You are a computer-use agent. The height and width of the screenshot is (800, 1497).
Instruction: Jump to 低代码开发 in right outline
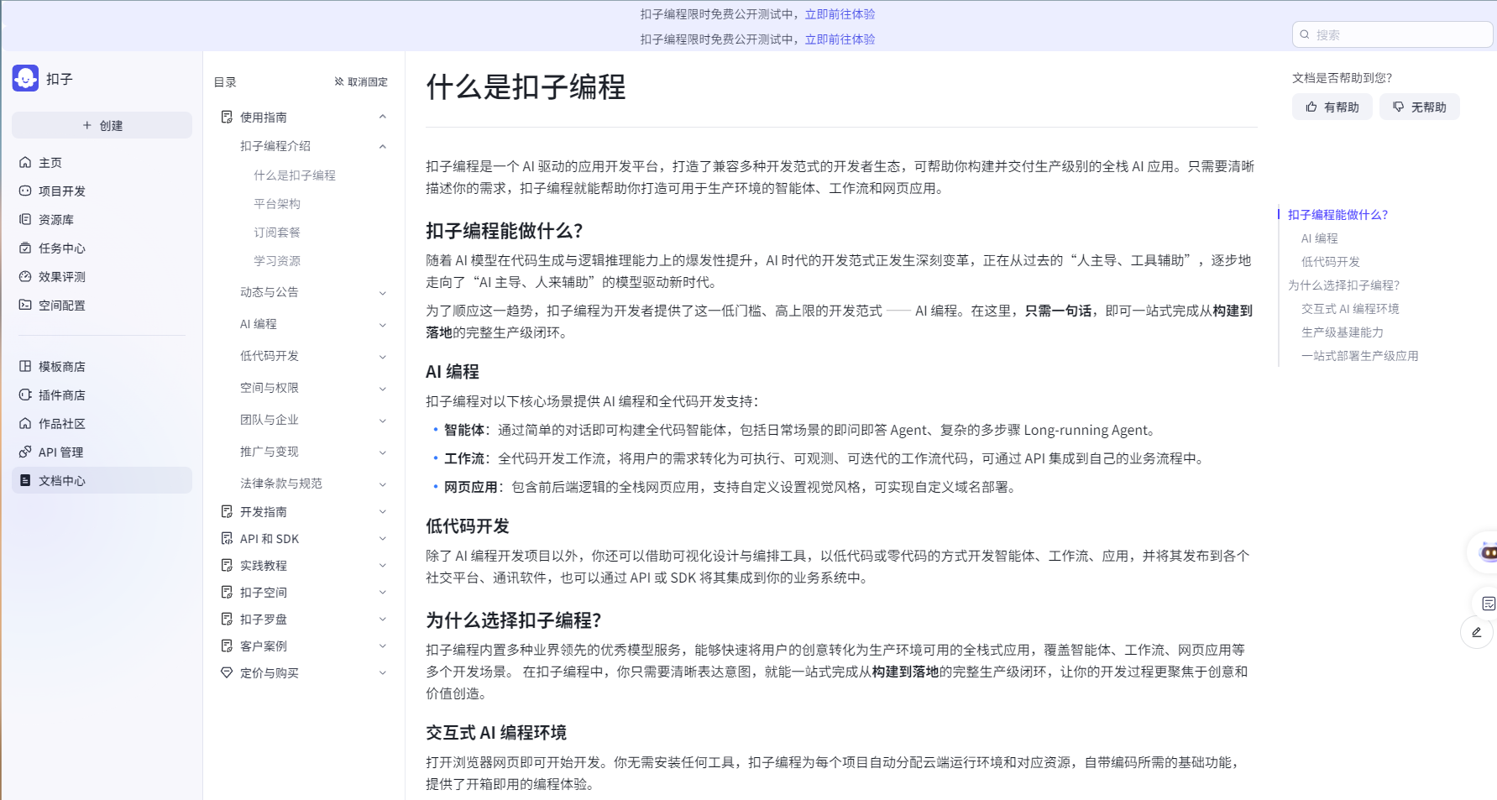(1331, 261)
